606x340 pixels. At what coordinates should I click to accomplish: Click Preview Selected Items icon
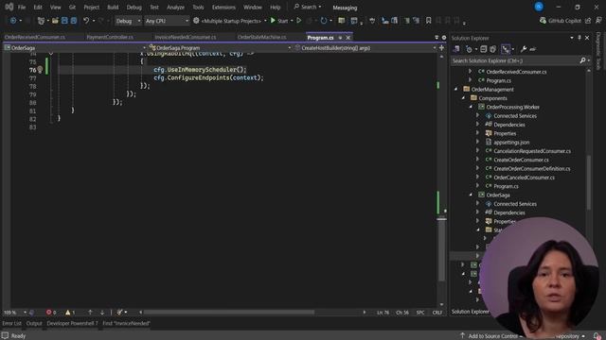point(533,49)
